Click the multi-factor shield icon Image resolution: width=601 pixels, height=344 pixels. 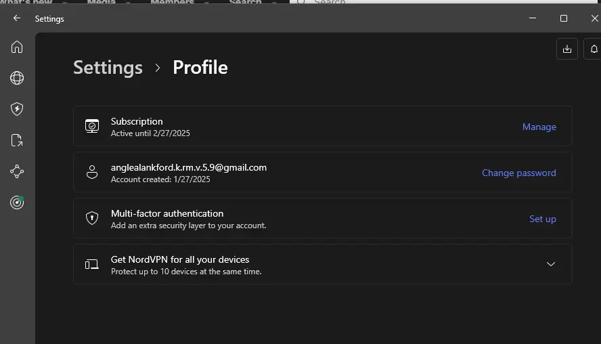coord(92,218)
